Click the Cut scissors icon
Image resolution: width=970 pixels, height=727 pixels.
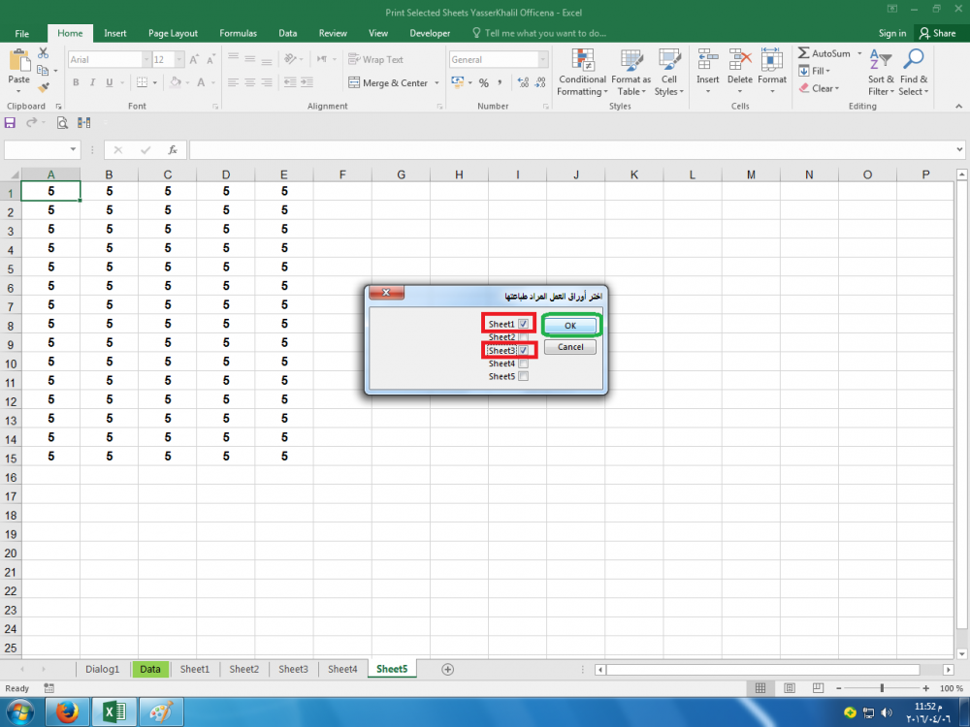click(x=43, y=53)
